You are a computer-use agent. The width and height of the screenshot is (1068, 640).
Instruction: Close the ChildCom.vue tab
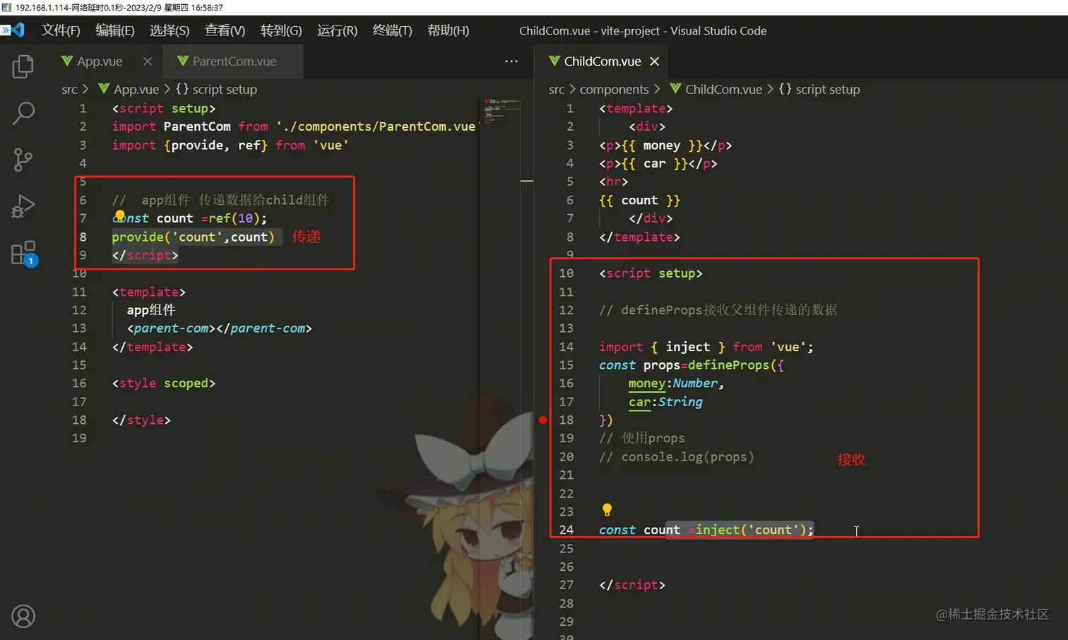coord(655,61)
